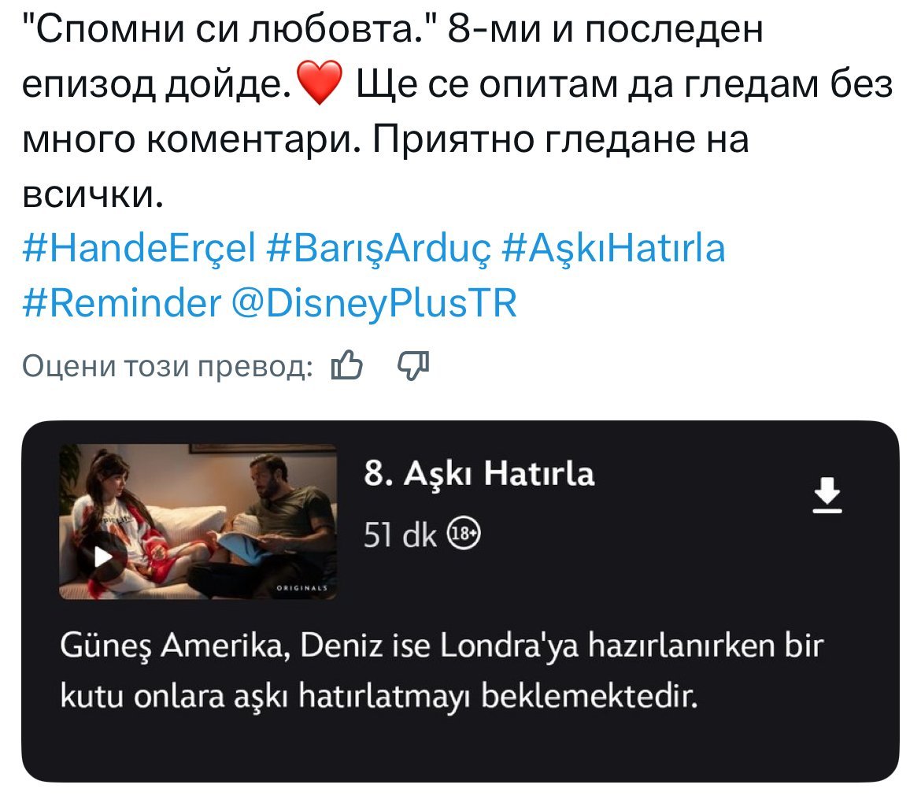Rate the translation with thumbs up
The image size is (921, 803).
(346, 365)
